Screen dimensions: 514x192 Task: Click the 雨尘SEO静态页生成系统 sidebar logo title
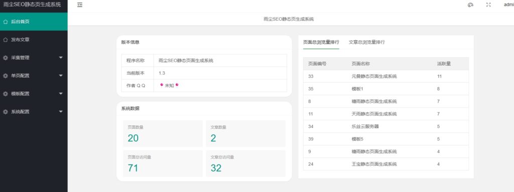click(x=32, y=5)
